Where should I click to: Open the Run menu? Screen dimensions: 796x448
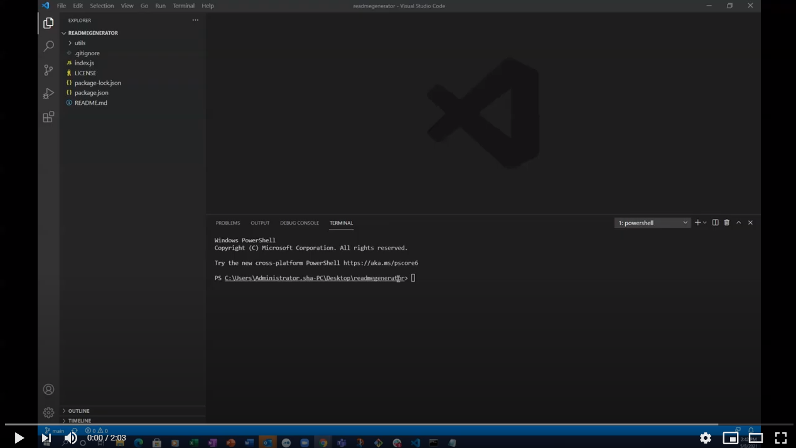pos(160,6)
